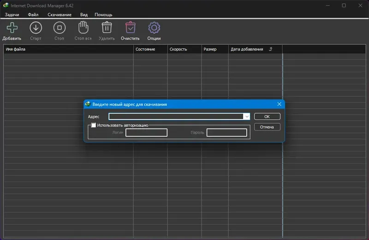Image resolution: width=369 pixels, height=240 pixels.
Task: Click the Удалить trash can icon
Action: point(107,27)
